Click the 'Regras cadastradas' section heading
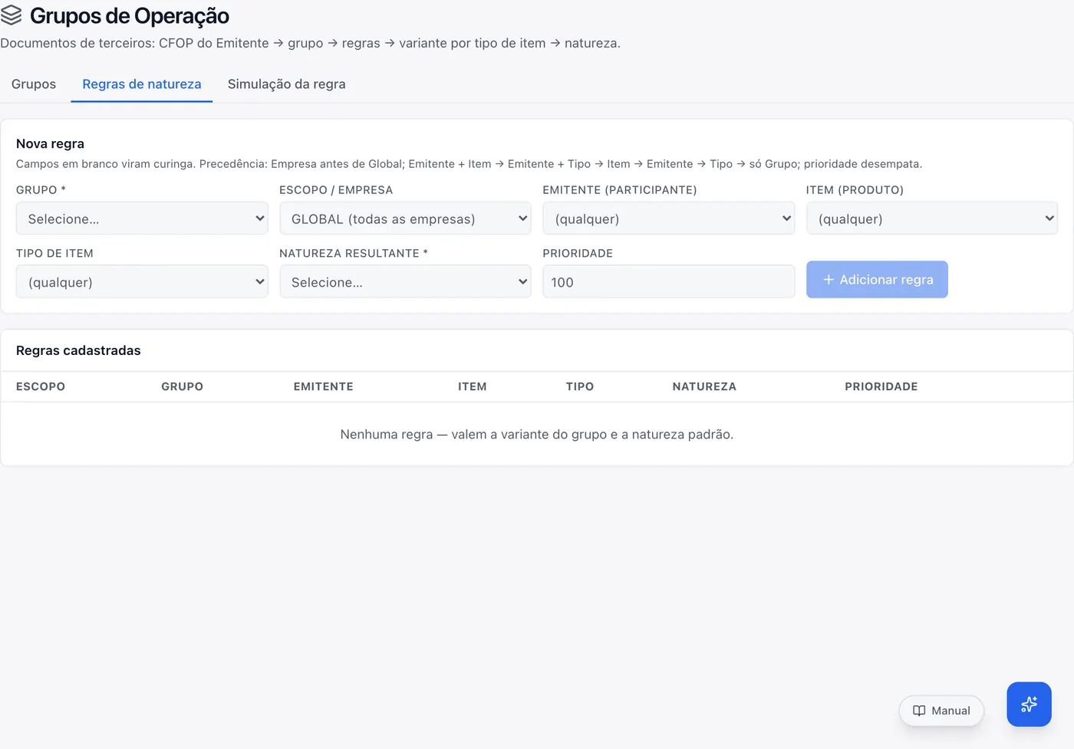 78,350
